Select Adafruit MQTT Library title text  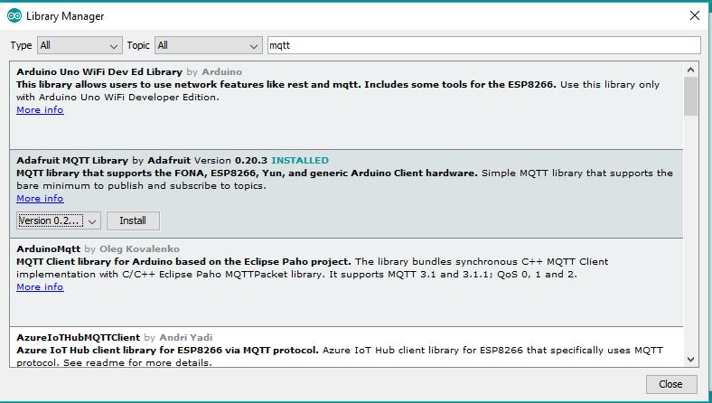(72, 160)
